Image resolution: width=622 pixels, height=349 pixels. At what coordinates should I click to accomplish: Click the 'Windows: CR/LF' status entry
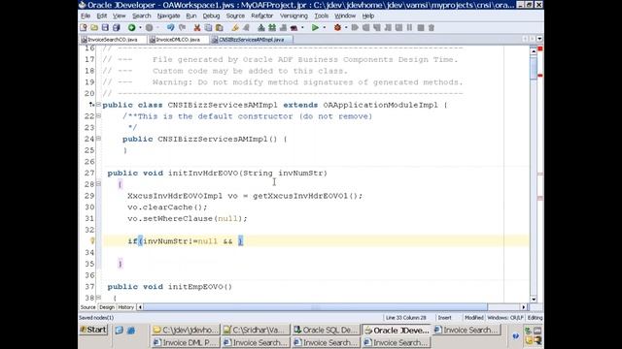[x=505, y=318]
